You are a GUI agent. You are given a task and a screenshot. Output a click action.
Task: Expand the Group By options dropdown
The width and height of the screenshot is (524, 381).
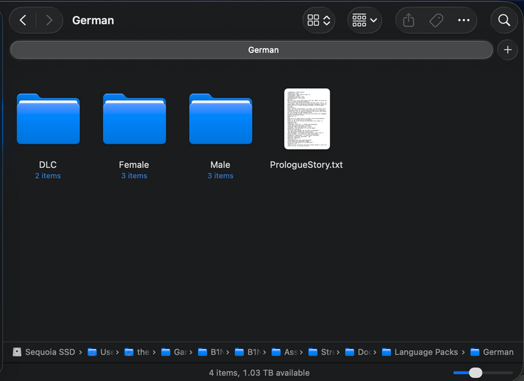click(364, 20)
